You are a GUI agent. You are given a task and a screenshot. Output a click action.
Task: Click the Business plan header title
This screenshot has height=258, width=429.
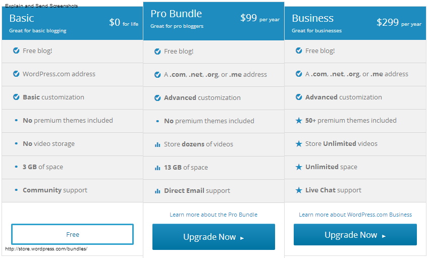pyautogui.click(x=312, y=18)
